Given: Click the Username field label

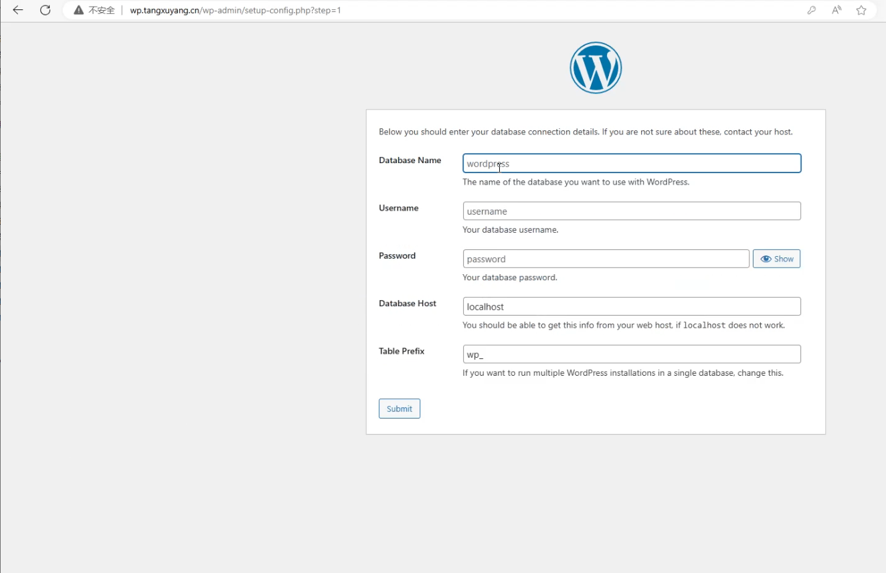Looking at the screenshot, I should [x=399, y=208].
